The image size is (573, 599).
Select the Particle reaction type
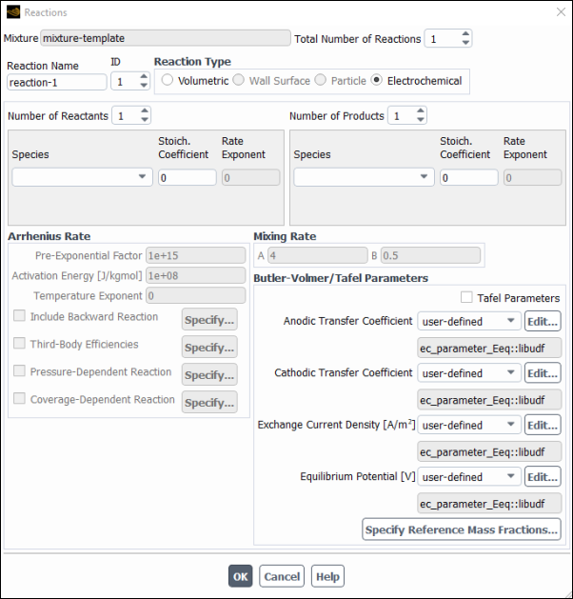click(x=320, y=80)
